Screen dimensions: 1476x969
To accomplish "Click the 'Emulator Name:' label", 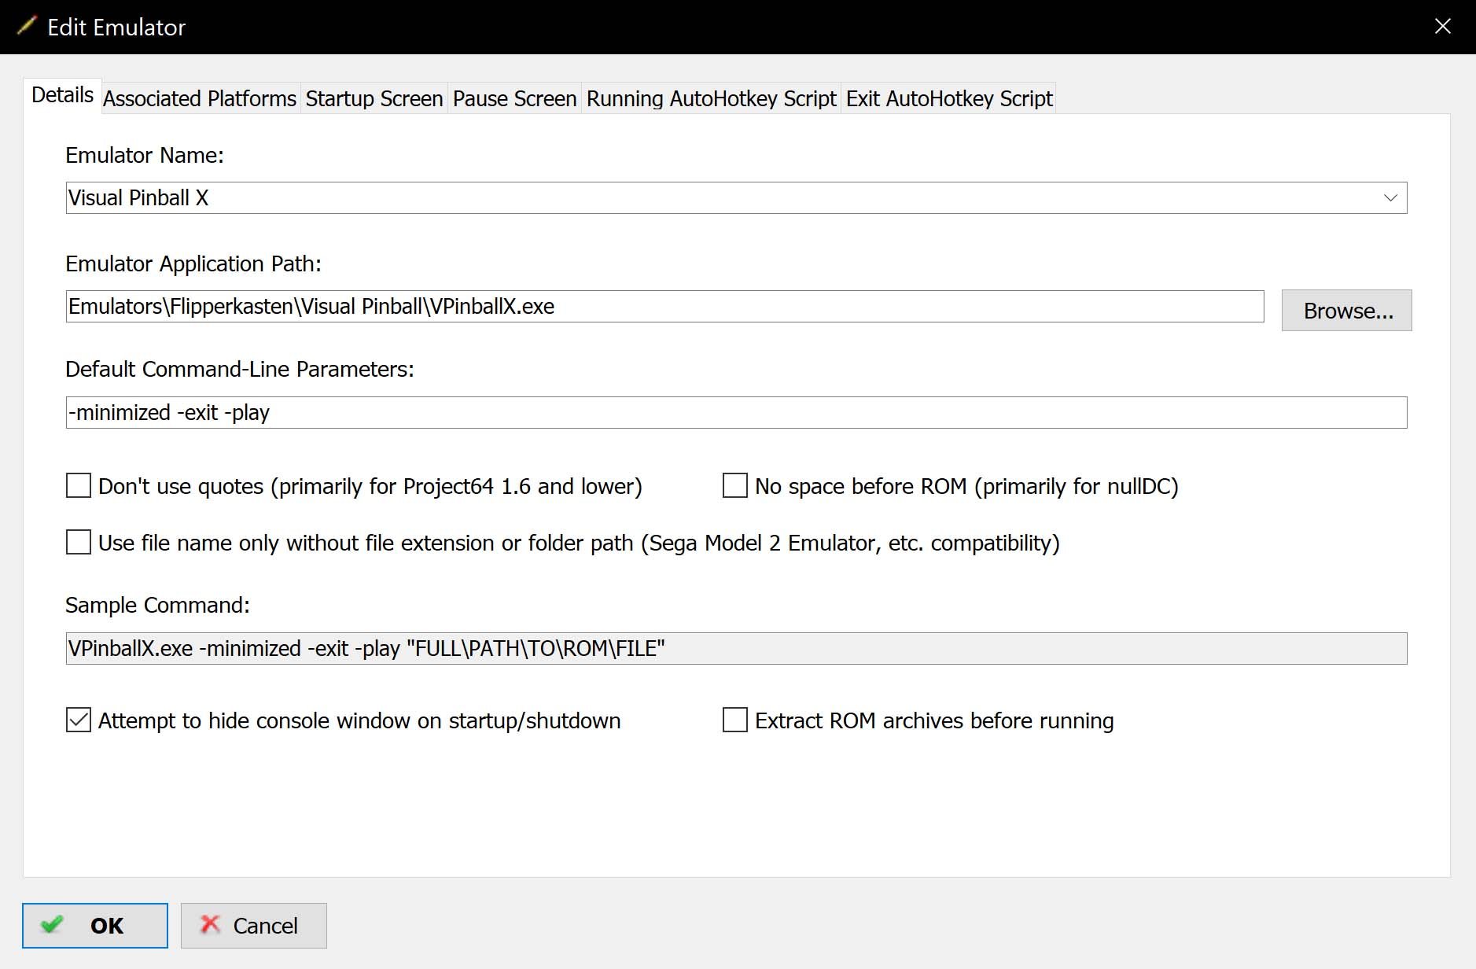I will (x=145, y=156).
